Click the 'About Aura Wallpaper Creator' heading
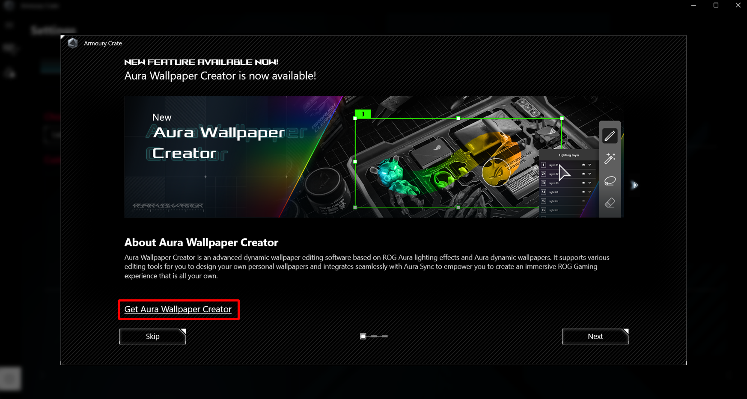 point(201,242)
